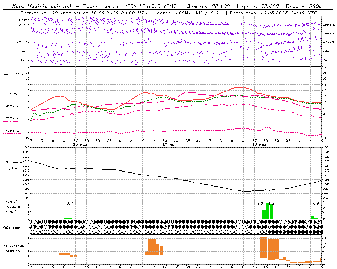The width and height of the screenshot is (337, 269).
Task: Click the '18 мая' date label
Action: (259, 144)
